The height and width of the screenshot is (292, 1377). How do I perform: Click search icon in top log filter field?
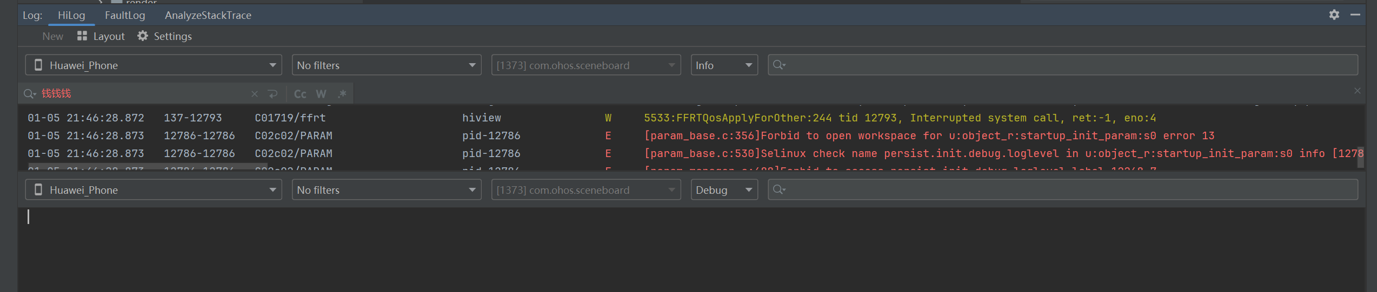click(x=779, y=65)
